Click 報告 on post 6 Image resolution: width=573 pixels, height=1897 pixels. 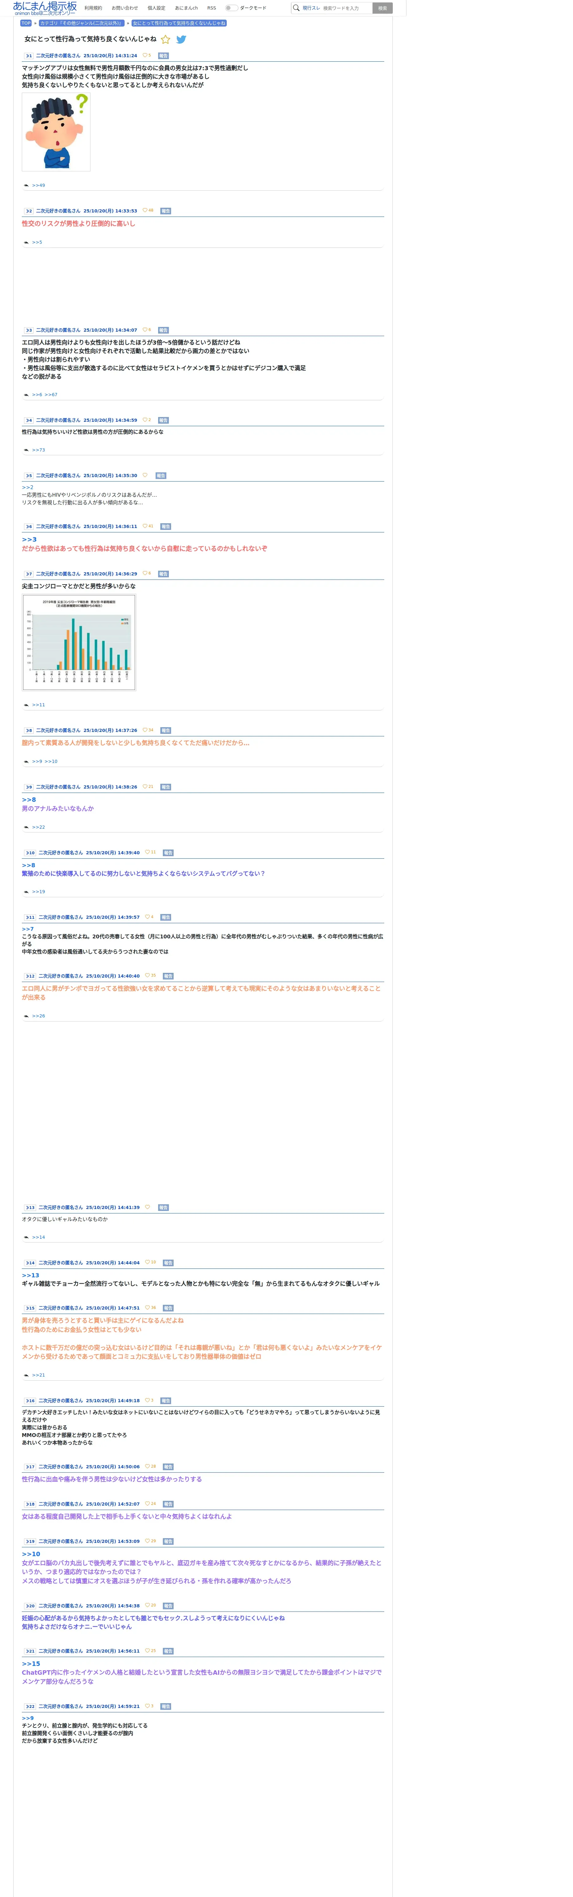coord(166,526)
